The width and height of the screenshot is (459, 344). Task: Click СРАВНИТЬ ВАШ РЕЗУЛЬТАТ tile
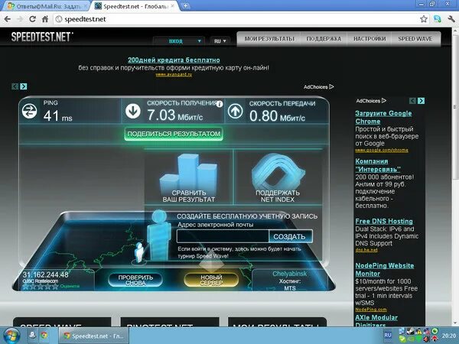(189, 177)
